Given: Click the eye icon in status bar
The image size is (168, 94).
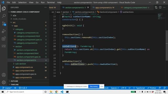Looking at the screenshot, I should 15,88.
